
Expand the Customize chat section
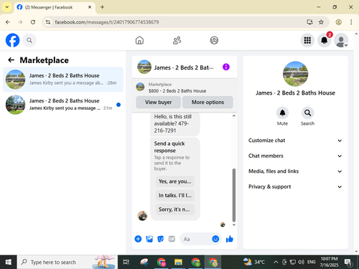295,141
